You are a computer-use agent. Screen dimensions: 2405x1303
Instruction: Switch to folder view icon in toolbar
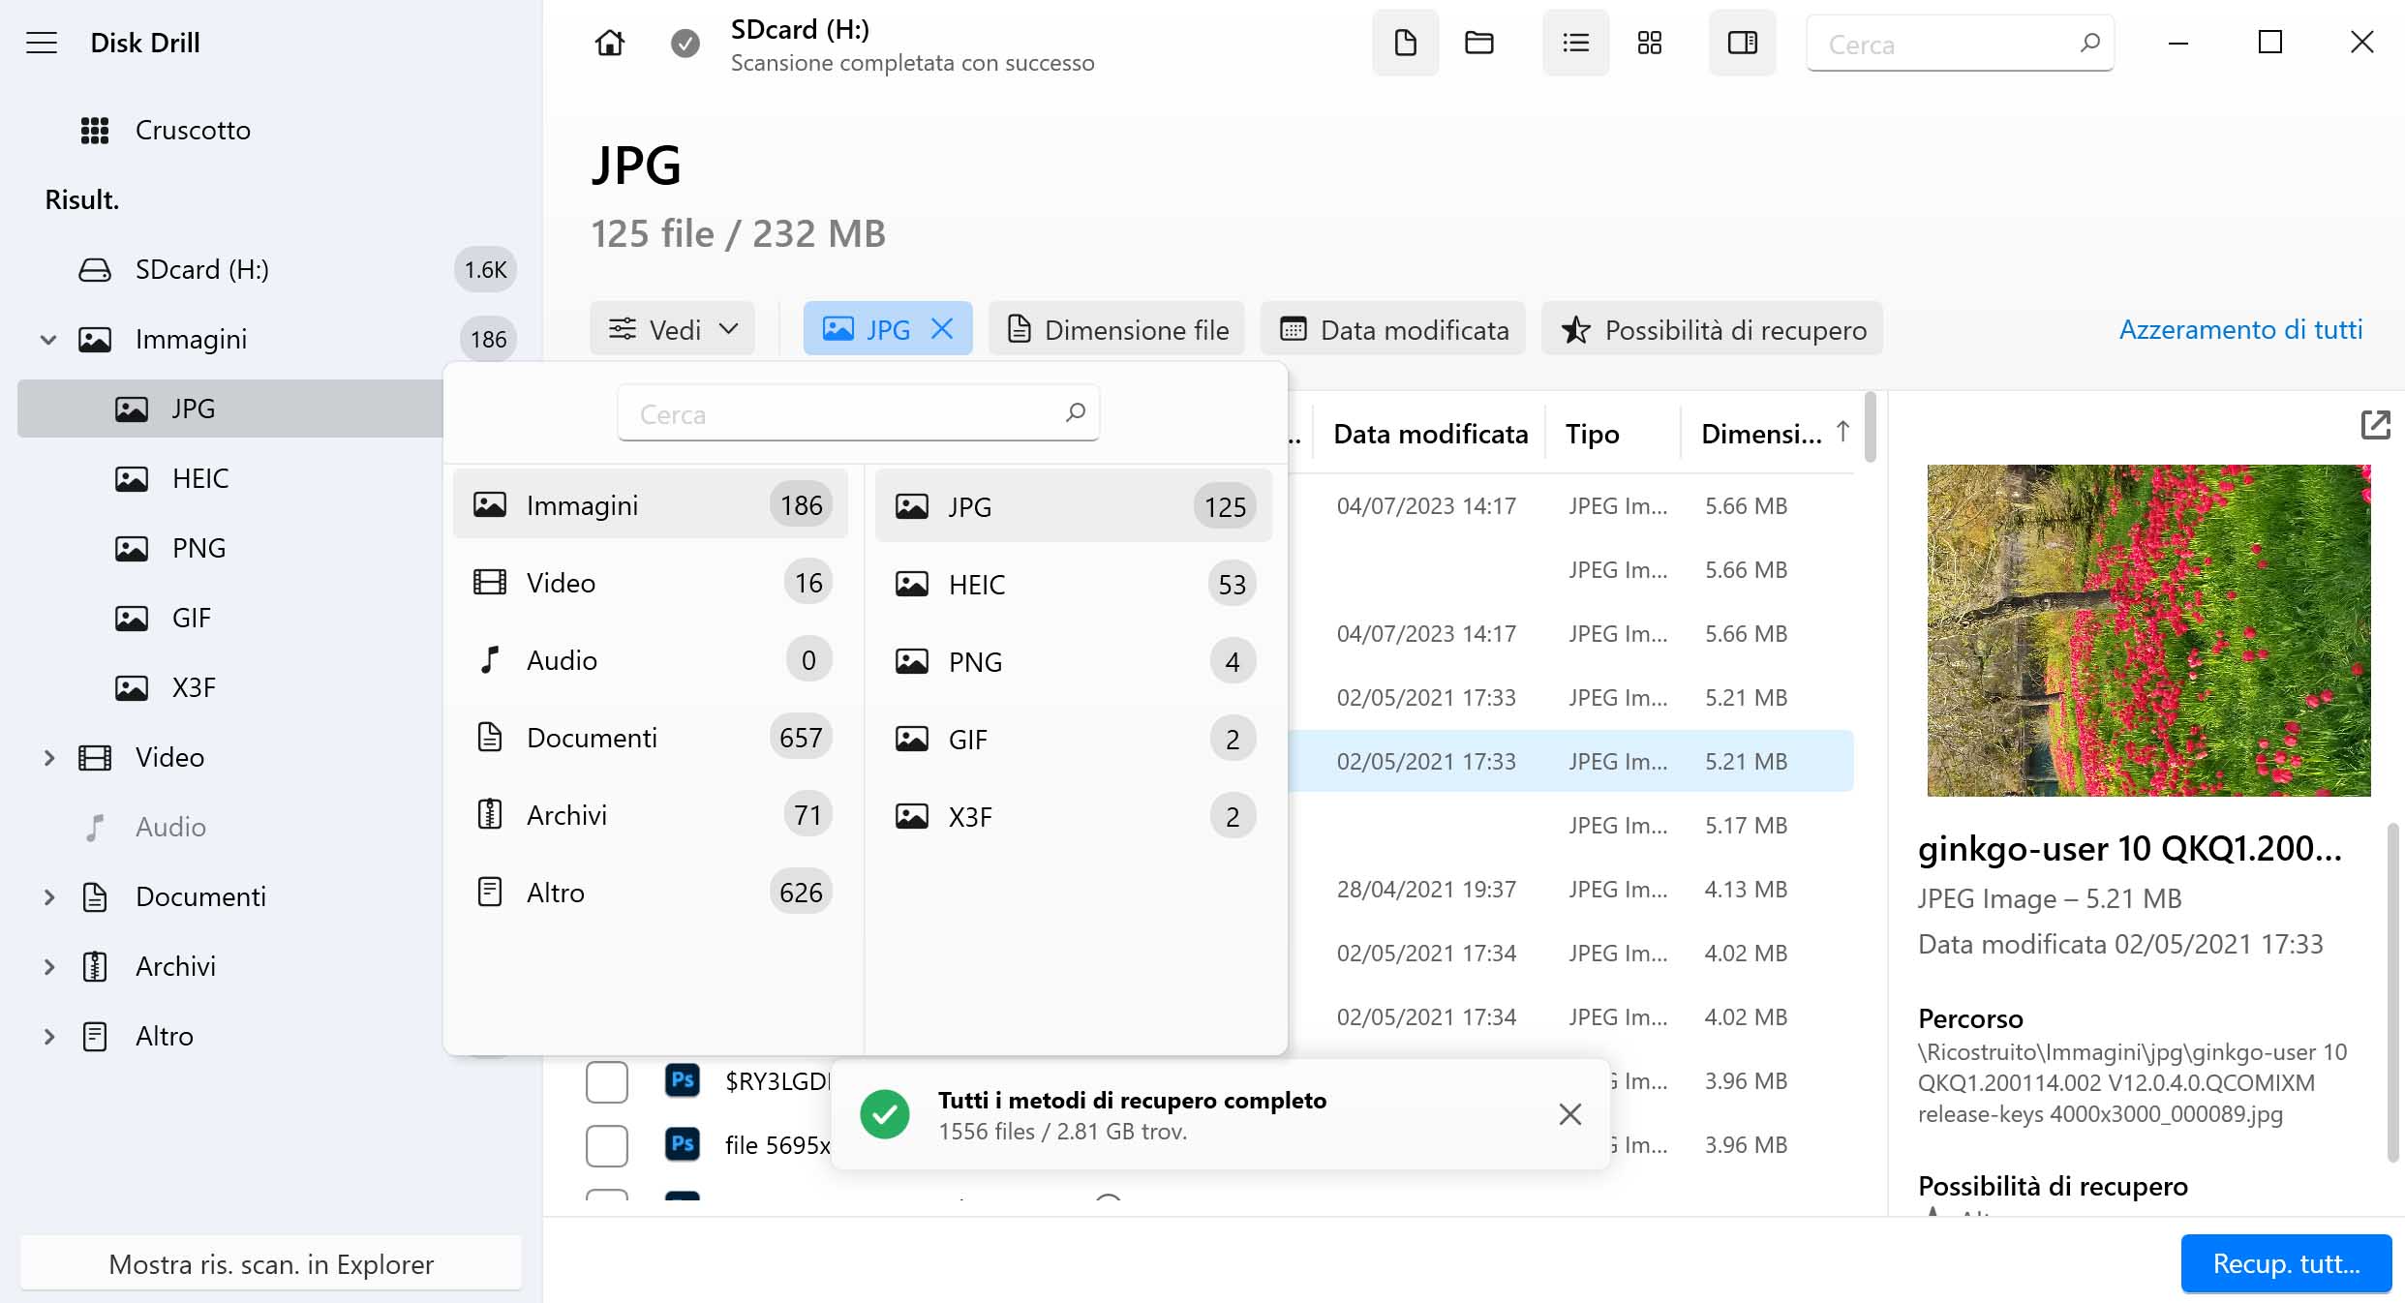1478,43
